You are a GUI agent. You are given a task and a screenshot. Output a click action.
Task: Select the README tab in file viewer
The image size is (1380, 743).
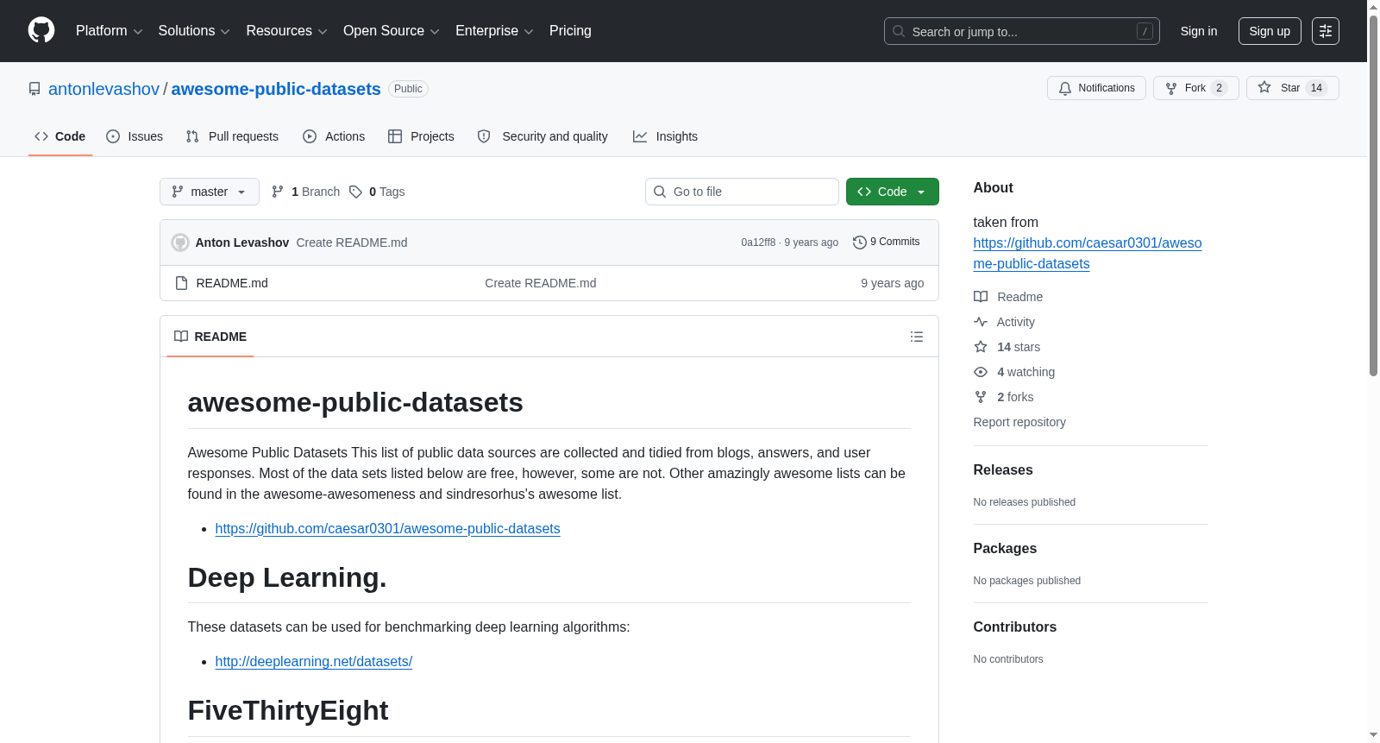pyautogui.click(x=210, y=337)
